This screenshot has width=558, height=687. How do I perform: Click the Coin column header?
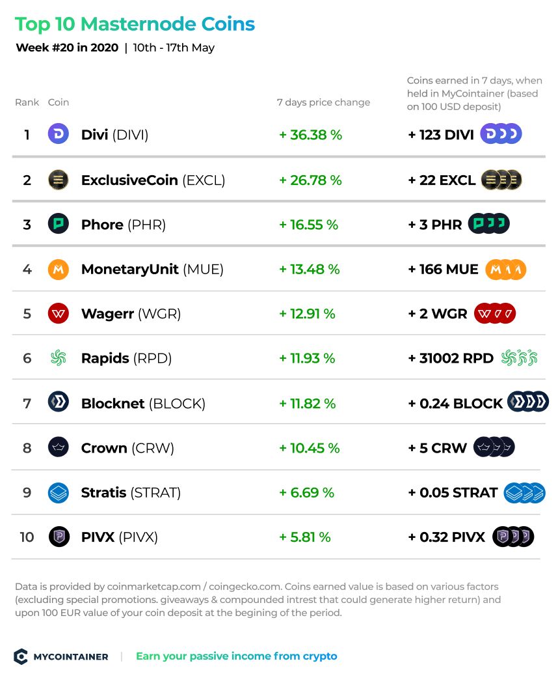(59, 102)
